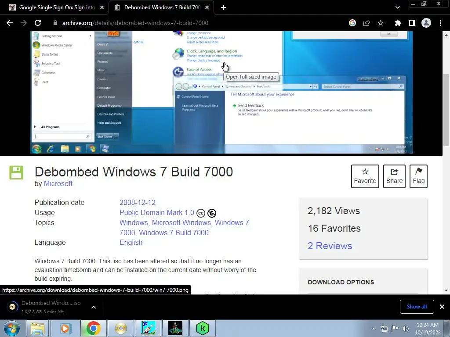Open the Windows 7 Build 7000 topic
The height and width of the screenshot is (337, 450).
(x=174, y=233)
